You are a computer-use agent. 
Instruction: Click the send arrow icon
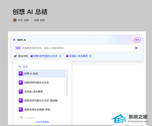(x=136, y=48)
